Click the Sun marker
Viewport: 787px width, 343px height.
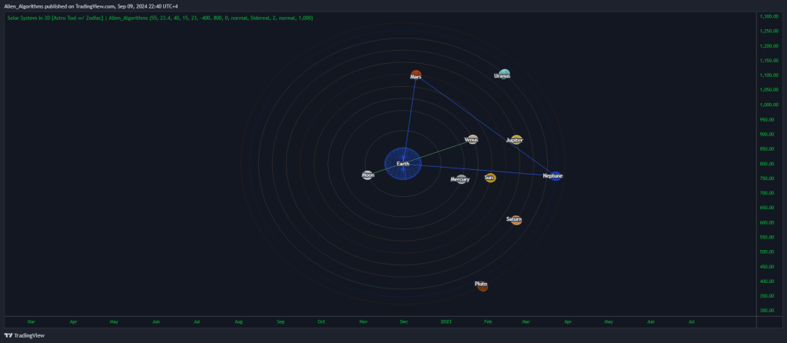coord(490,178)
